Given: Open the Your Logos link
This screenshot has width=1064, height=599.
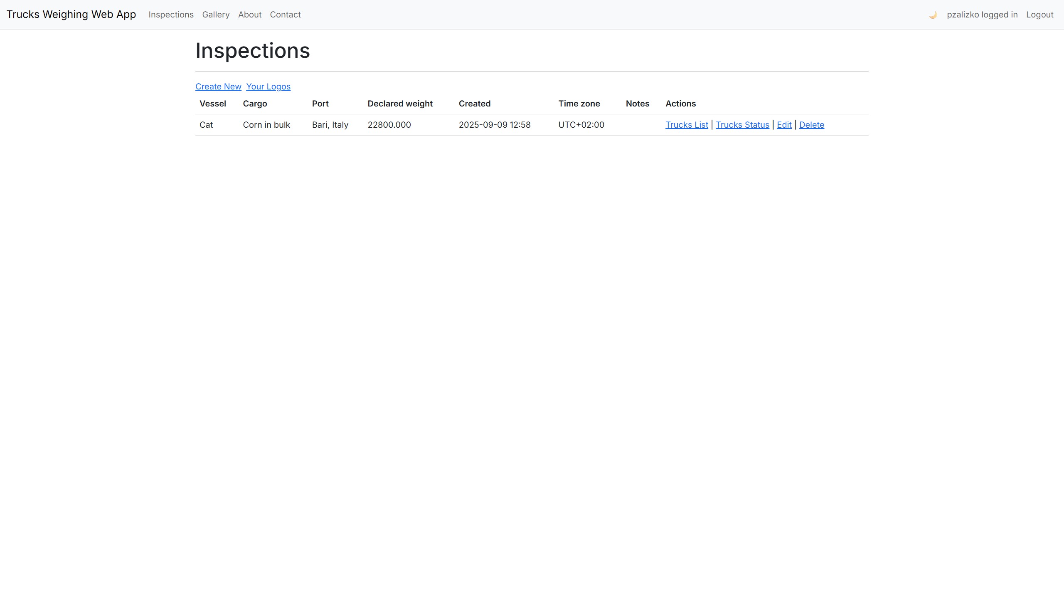Looking at the screenshot, I should [268, 87].
